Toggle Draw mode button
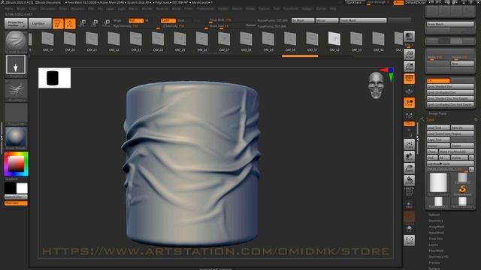The height and width of the screenshot is (270, 481). click(x=70, y=23)
